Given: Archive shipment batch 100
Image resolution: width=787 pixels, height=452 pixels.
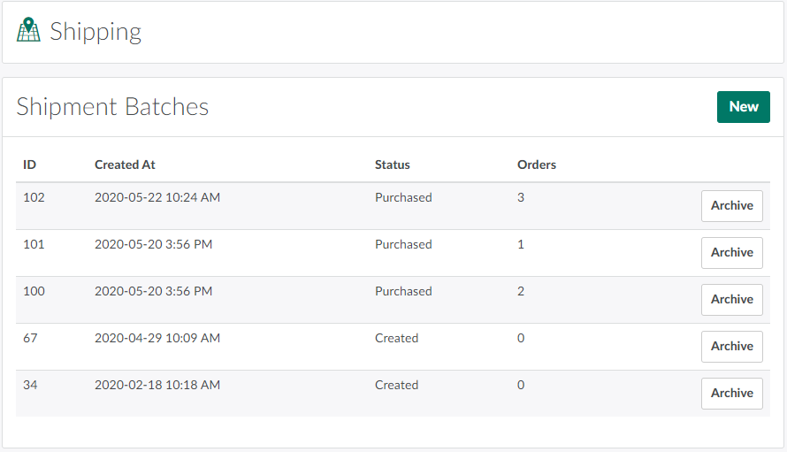Looking at the screenshot, I should 731,300.
